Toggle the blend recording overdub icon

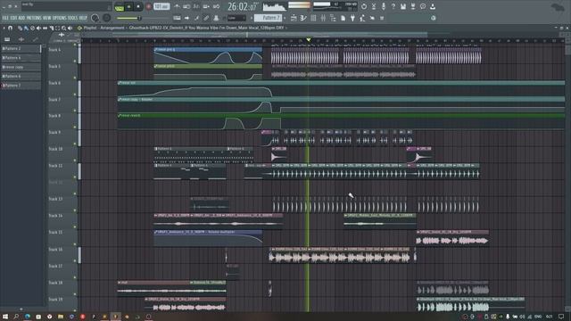click(x=206, y=6)
